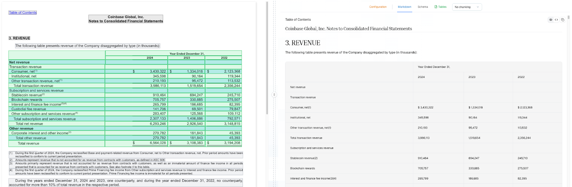Click the '3. REVENUE' heading in markdown output

tap(302, 43)
